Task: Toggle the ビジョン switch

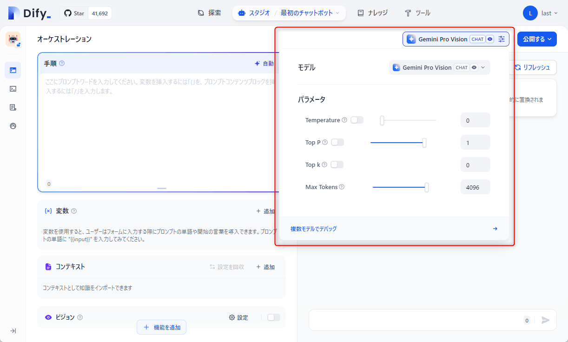Action: pos(274,317)
